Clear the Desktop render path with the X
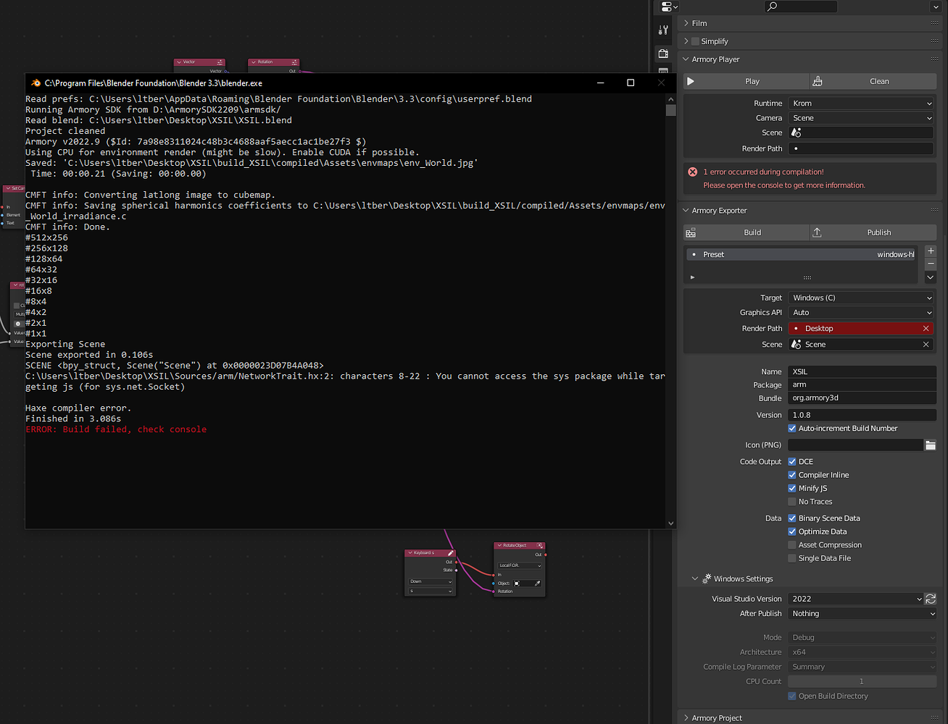 coord(926,328)
